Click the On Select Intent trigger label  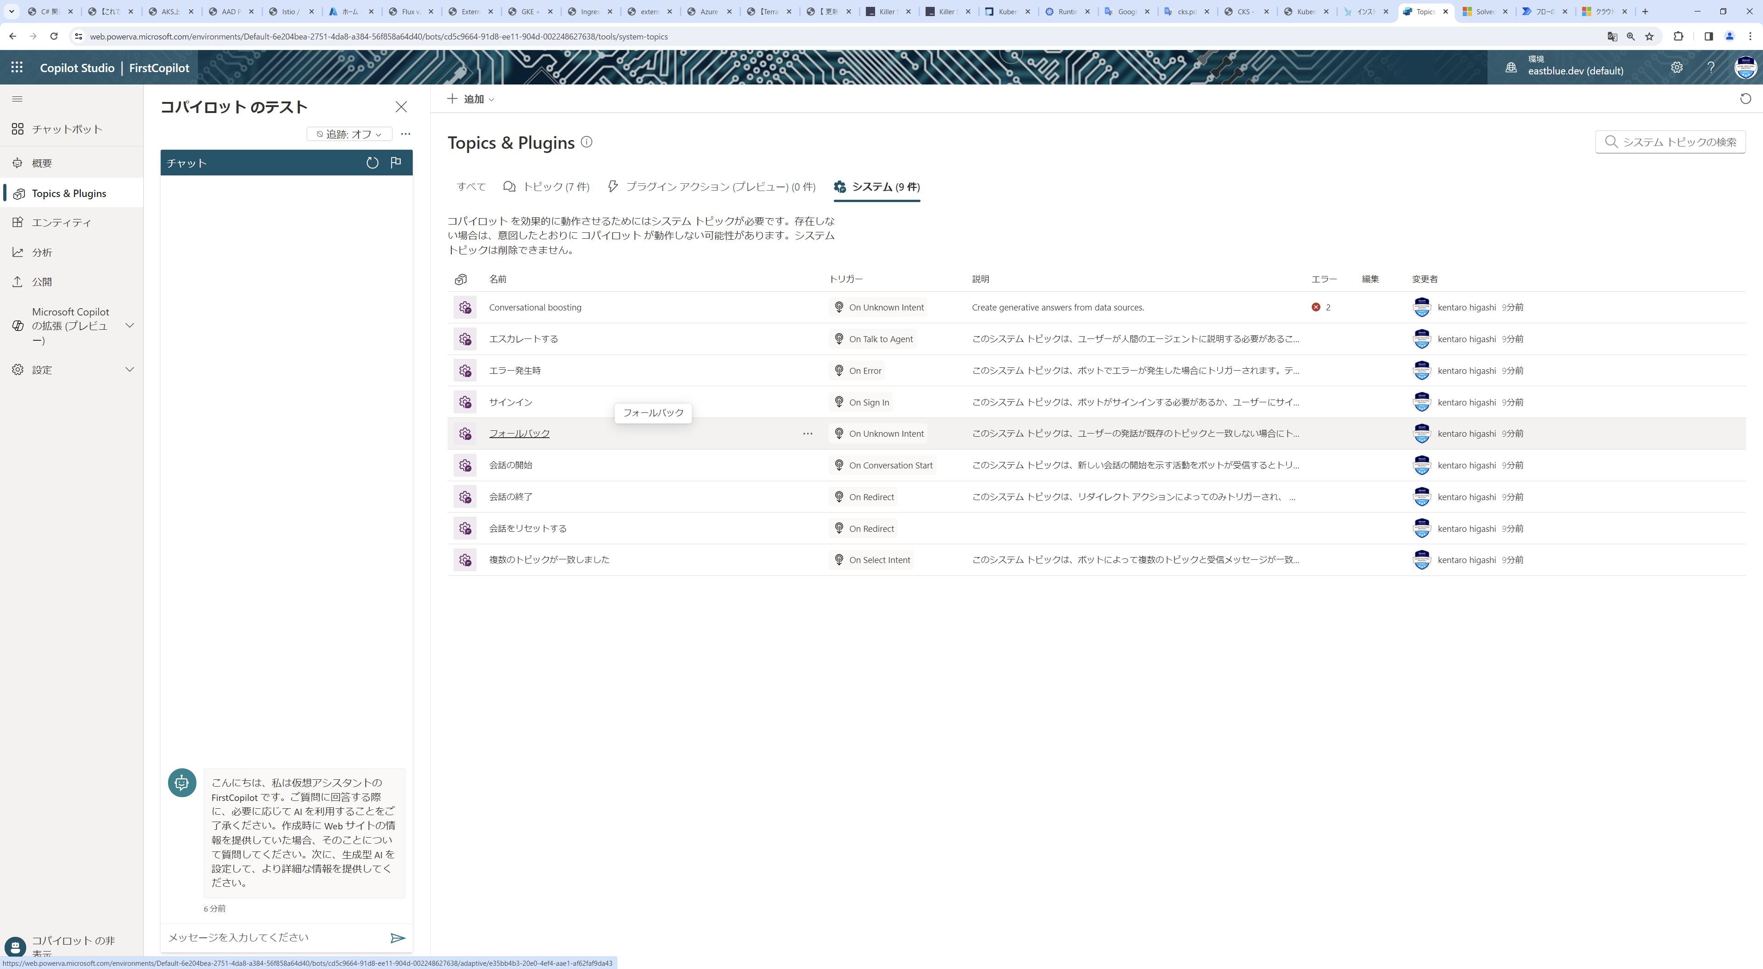871,559
